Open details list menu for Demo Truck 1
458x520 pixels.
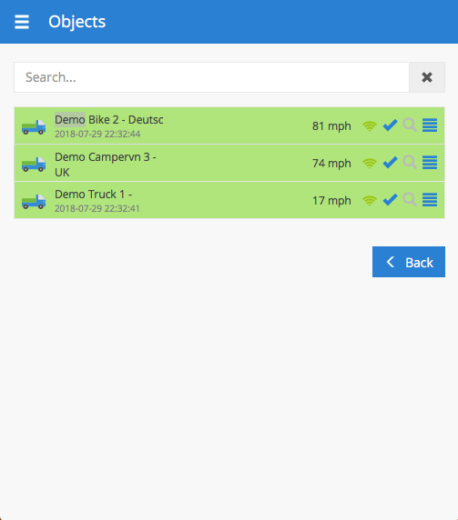point(430,200)
